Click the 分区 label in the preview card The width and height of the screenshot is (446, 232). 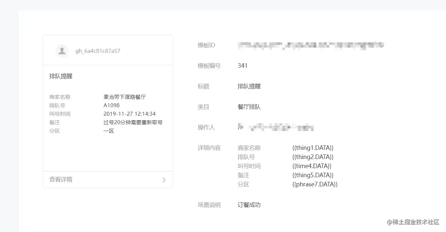55,131
